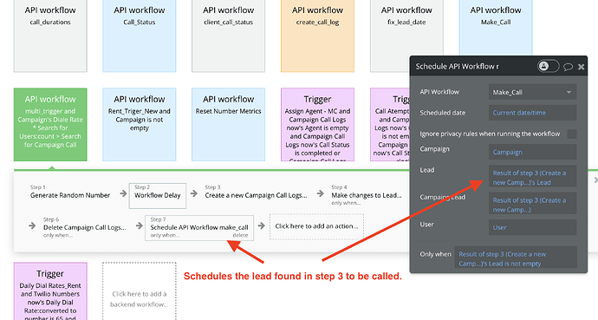Viewport: 598px width, 320px height.
Task: Click the arrow before Step 6
Action: tap(32, 225)
